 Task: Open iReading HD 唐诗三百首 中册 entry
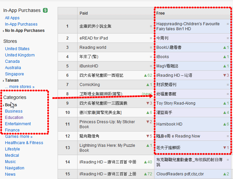tap(108, 162)
